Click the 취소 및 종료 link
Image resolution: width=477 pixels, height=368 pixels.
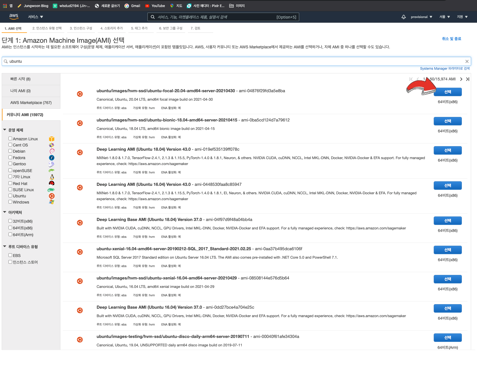tap(452, 39)
